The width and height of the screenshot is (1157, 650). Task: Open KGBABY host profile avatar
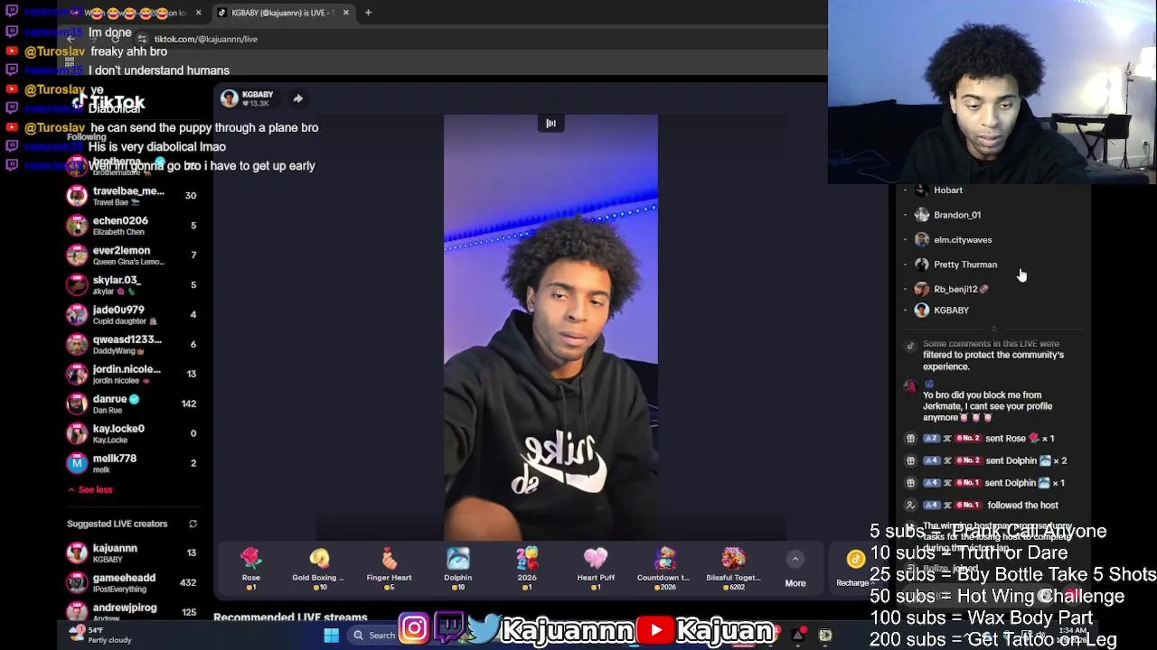(230, 98)
